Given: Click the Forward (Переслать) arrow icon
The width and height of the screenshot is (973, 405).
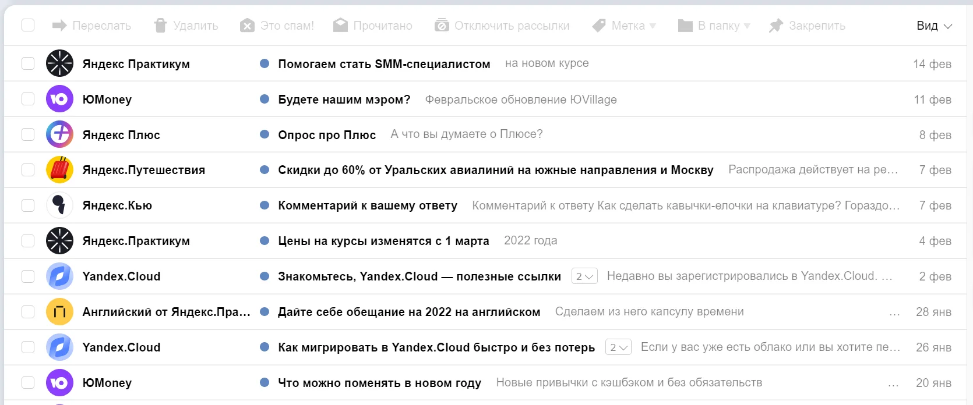Looking at the screenshot, I should 59,26.
